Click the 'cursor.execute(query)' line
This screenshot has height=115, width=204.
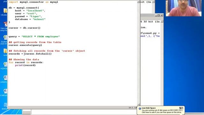click(x=25, y=45)
